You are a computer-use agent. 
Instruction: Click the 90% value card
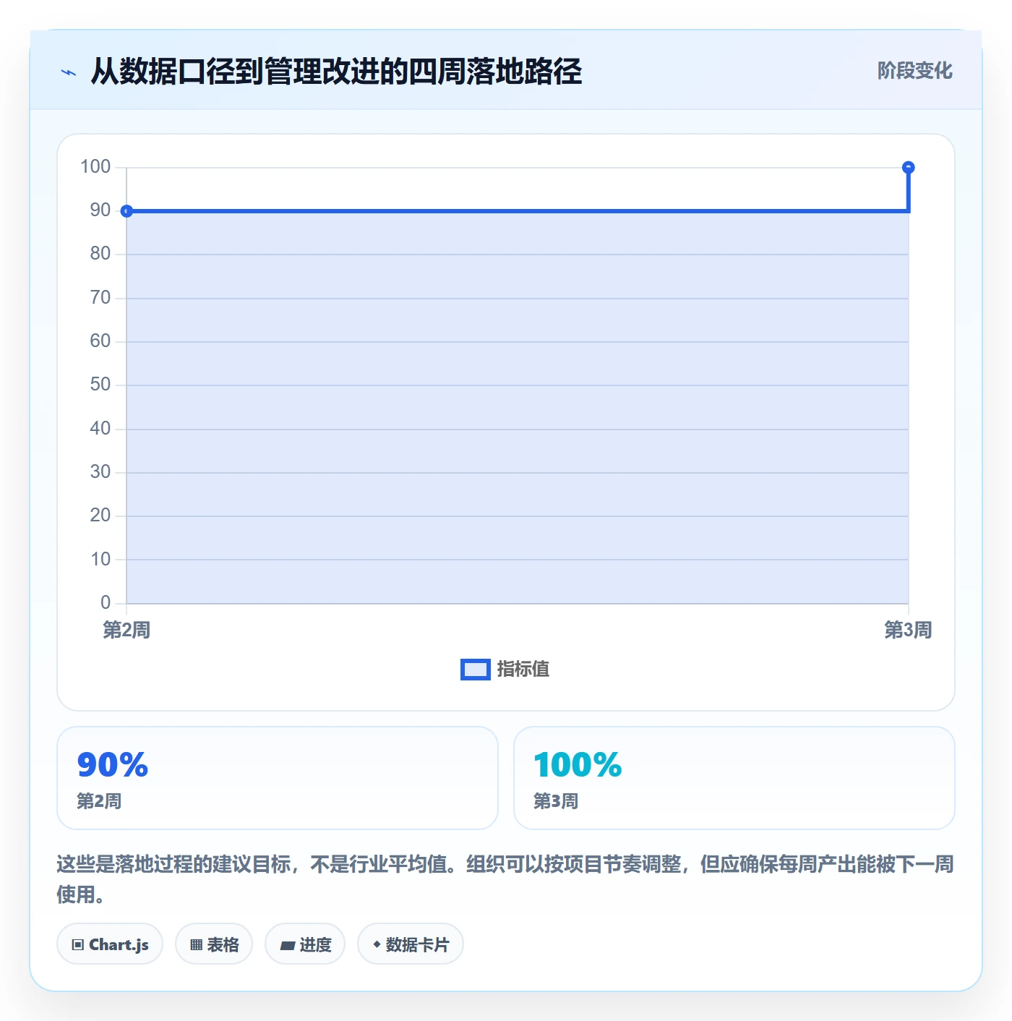pos(278,778)
